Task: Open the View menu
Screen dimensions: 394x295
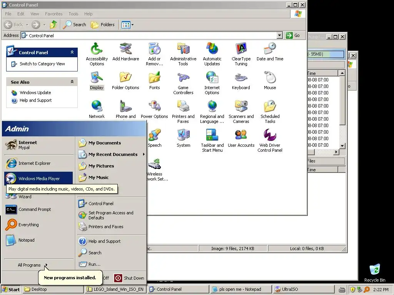Action: click(35, 14)
